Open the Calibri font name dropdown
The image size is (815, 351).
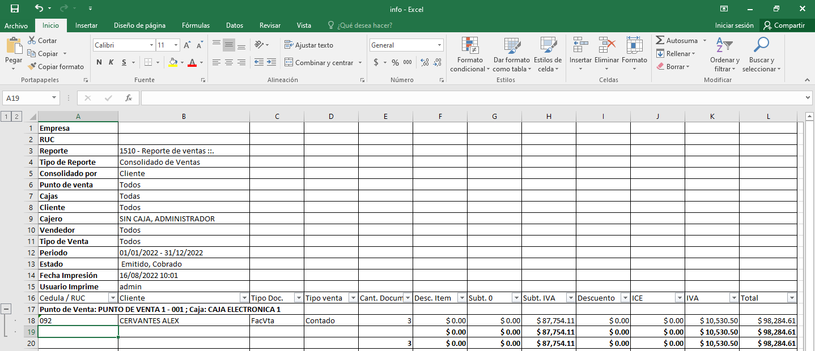click(x=151, y=45)
